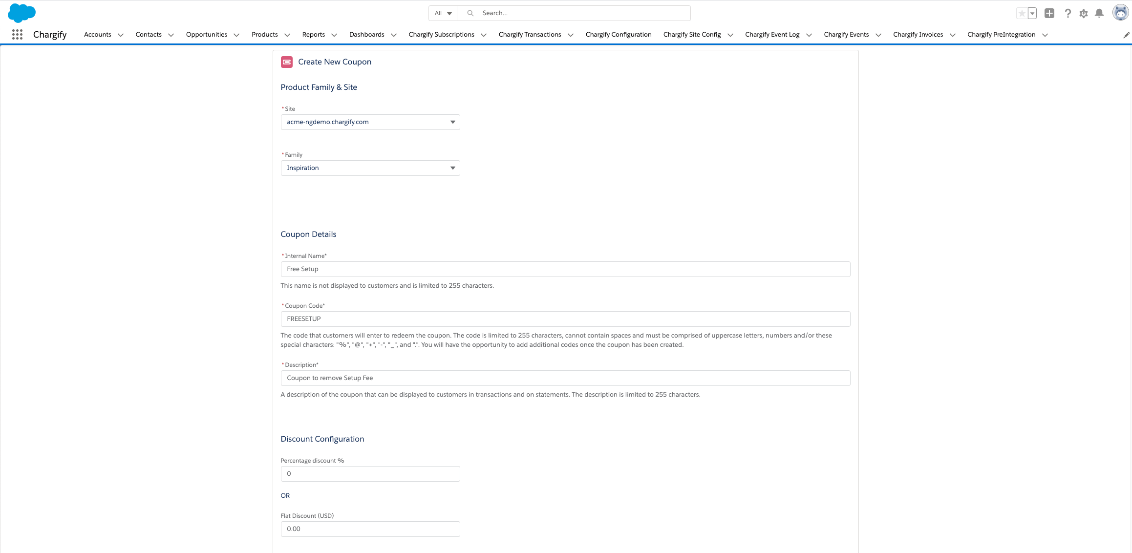Expand the Site dropdown
1132x553 pixels.
pos(370,122)
